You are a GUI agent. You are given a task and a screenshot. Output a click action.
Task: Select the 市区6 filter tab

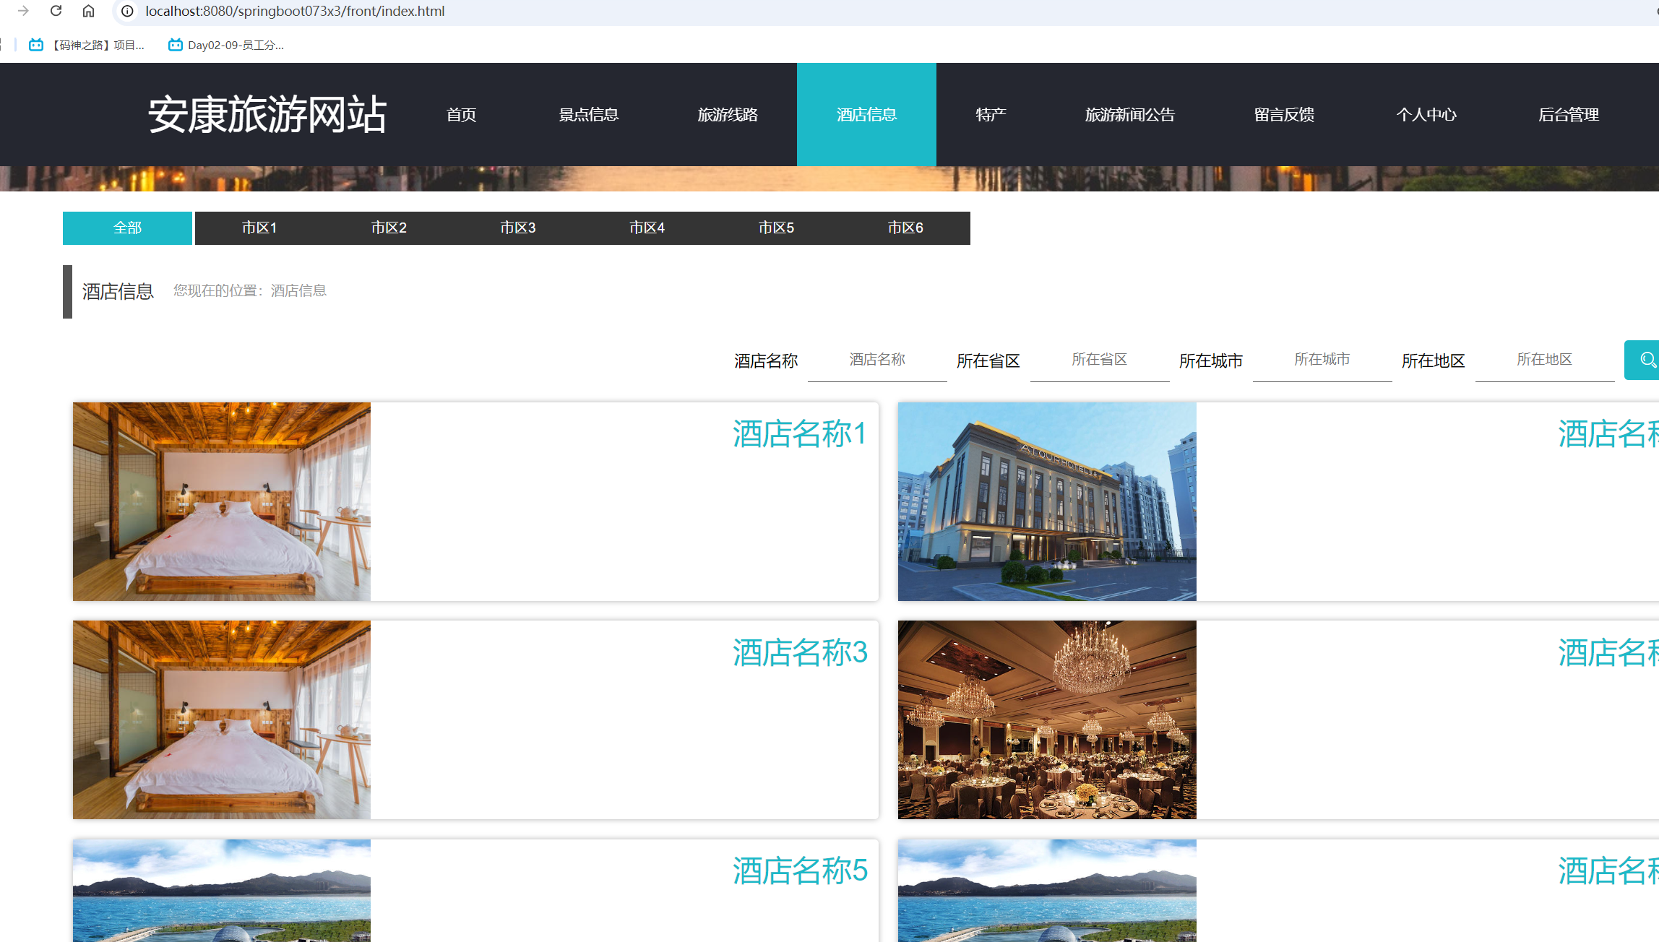pyautogui.click(x=905, y=228)
